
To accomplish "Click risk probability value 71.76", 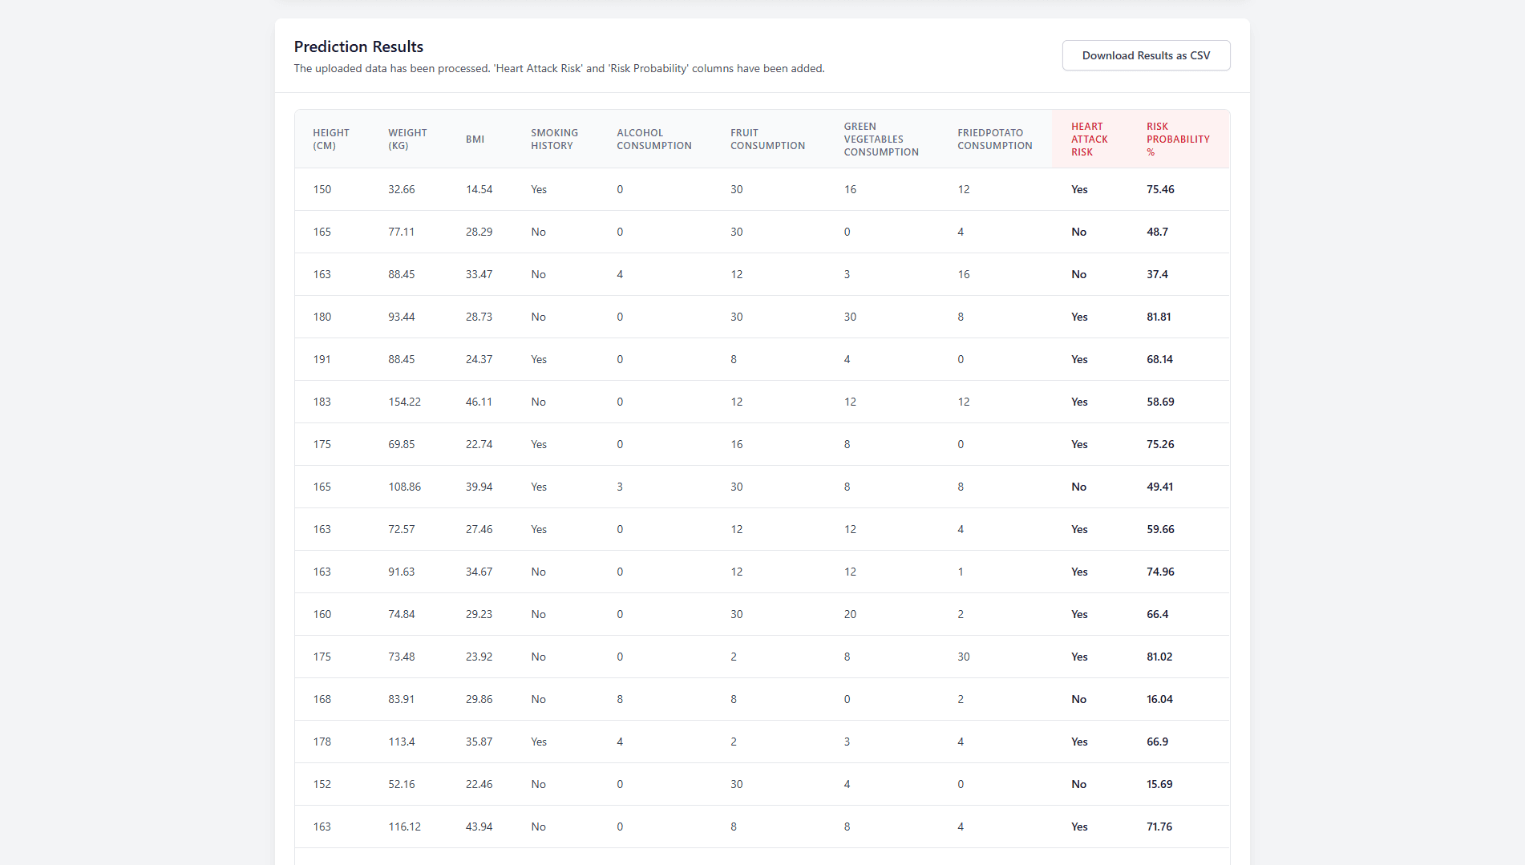I will coord(1159,827).
